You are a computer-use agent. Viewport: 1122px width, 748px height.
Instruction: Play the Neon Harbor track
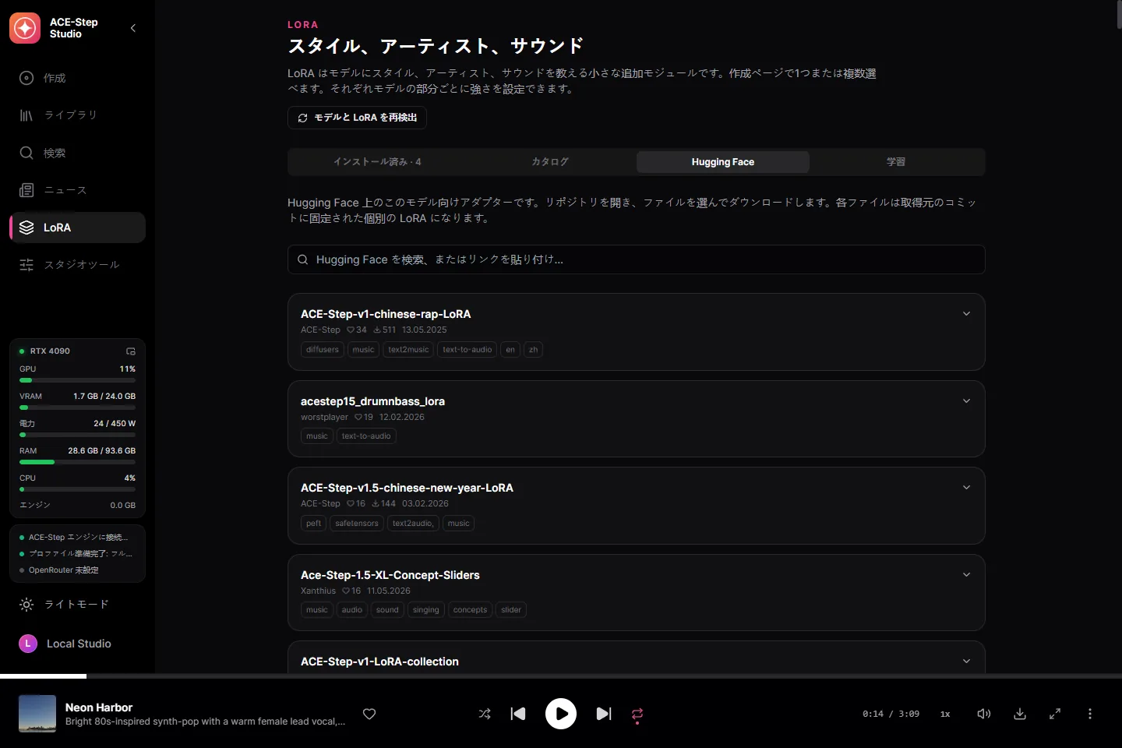point(561,714)
